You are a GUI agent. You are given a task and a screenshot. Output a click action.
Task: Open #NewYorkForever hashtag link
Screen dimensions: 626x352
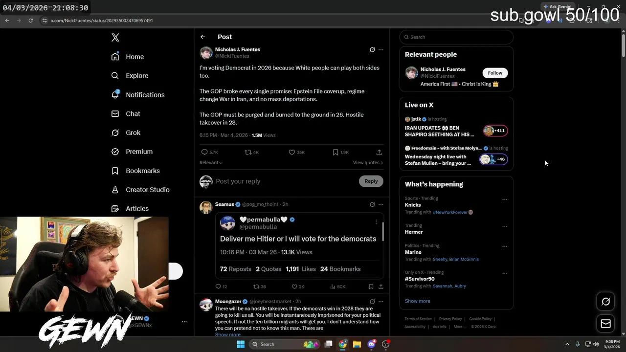450,212
